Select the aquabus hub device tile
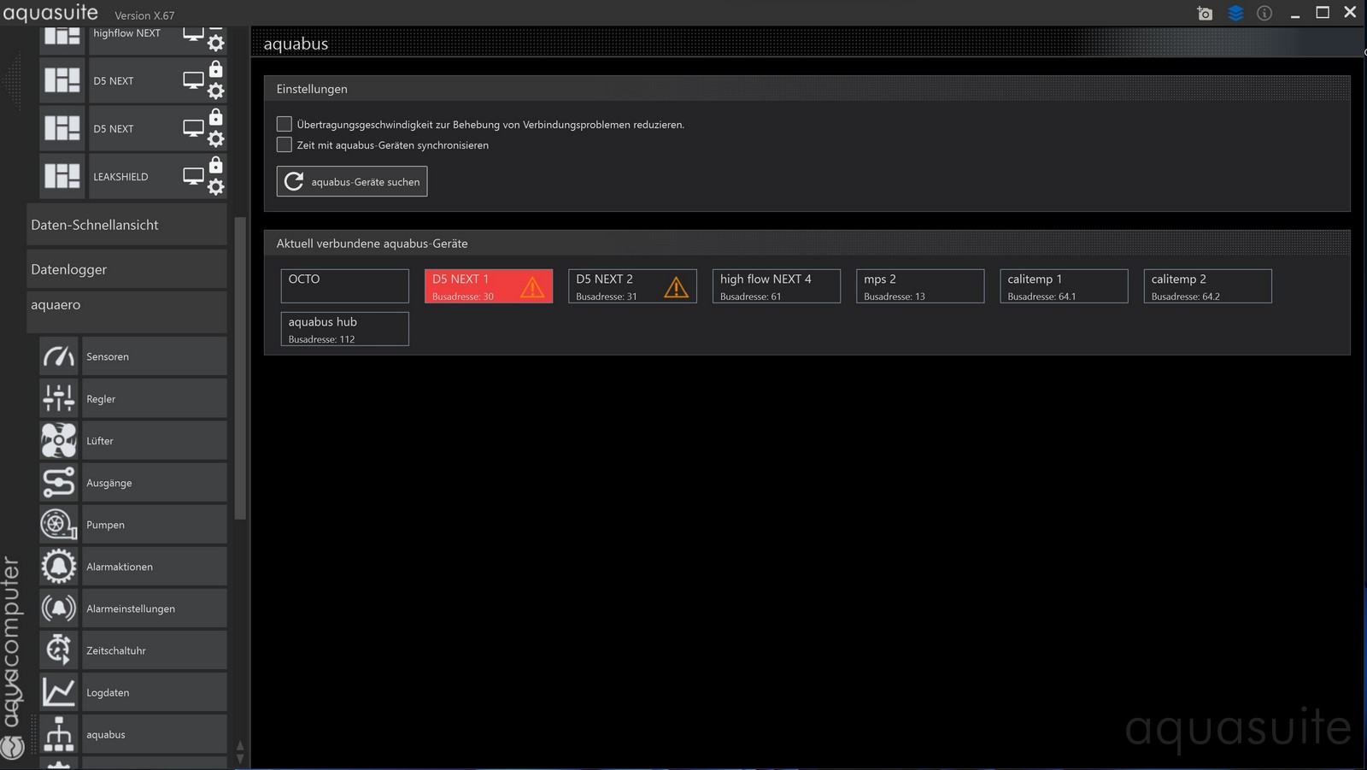Viewport: 1367px width, 770px height. [345, 329]
